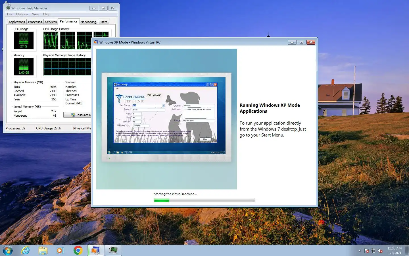Open the View menu in Task Manager
The height and width of the screenshot is (256, 409).
point(36,14)
